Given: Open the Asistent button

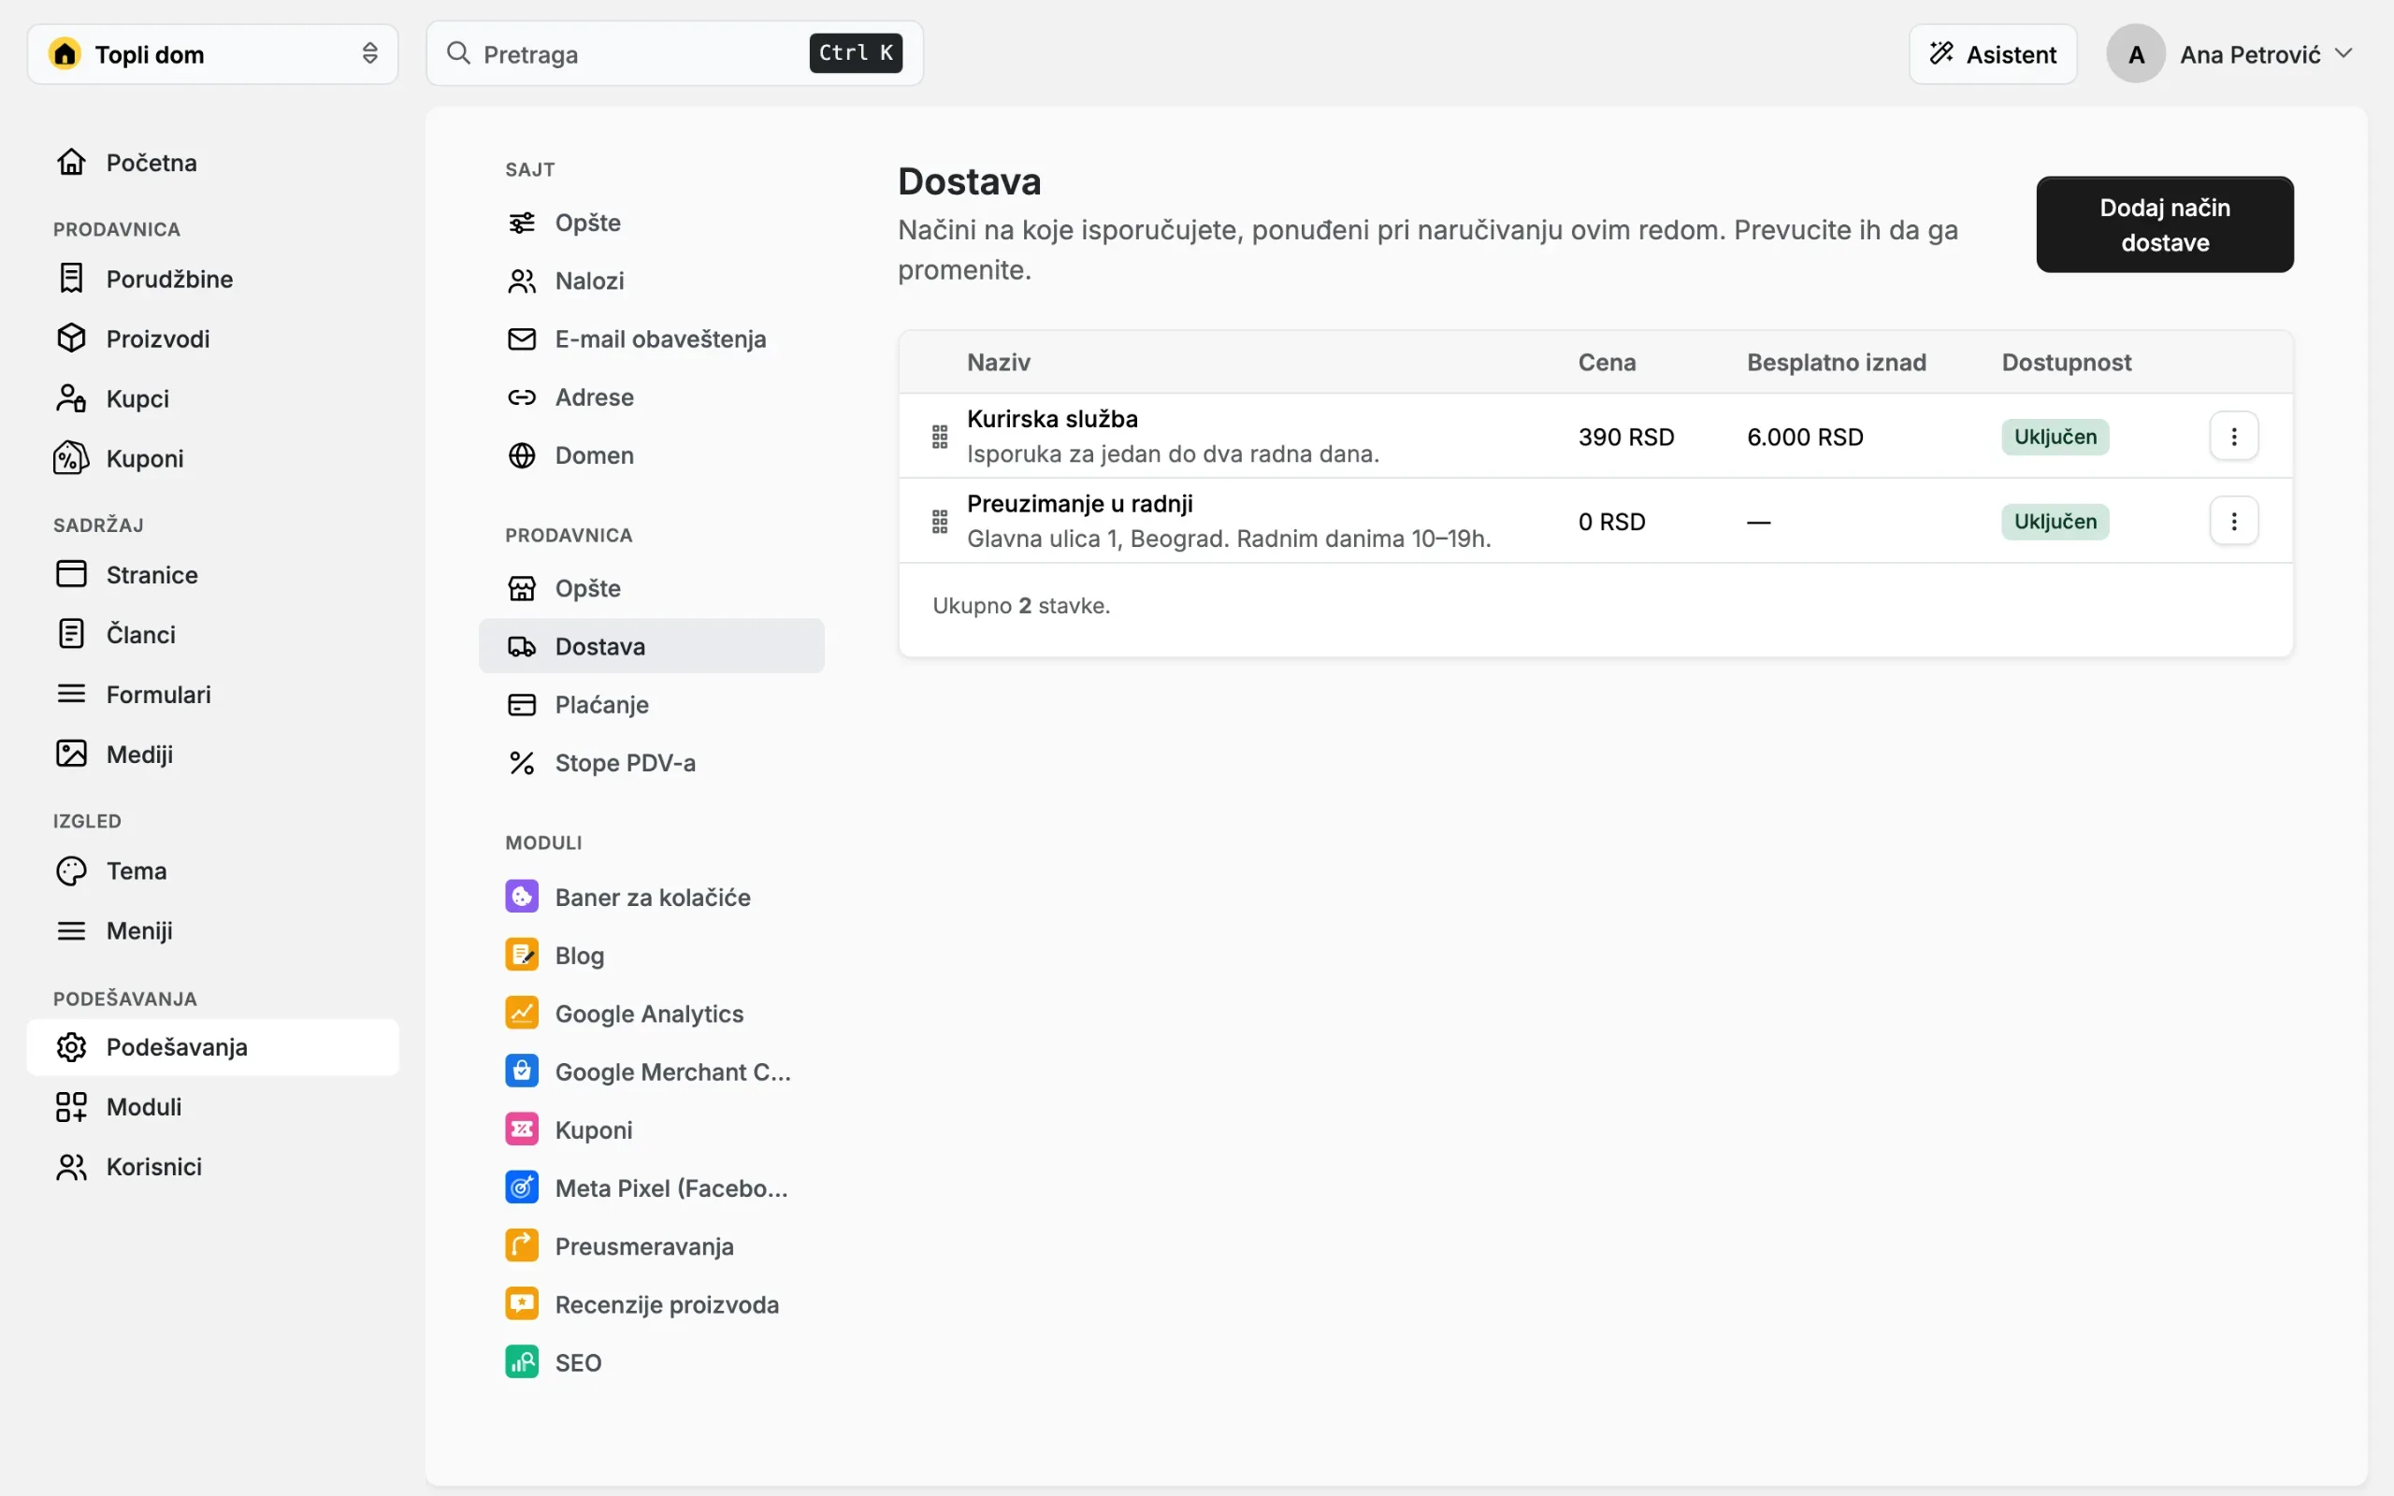Looking at the screenshot, I should click(x=1993, y=54).
